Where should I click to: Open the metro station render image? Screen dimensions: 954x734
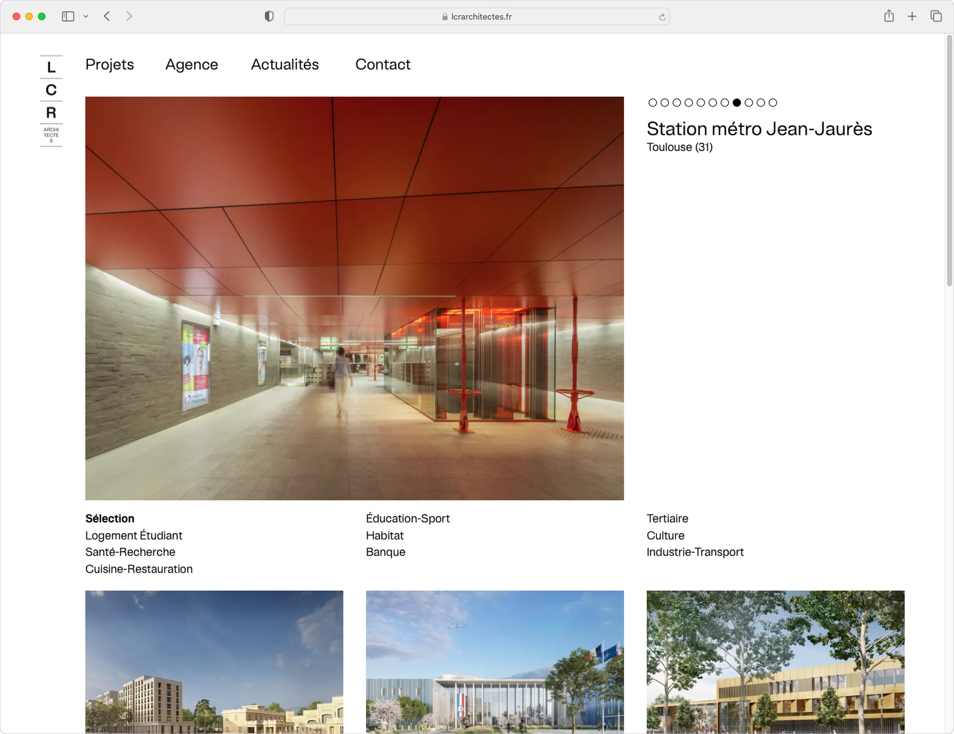[354, 298]
